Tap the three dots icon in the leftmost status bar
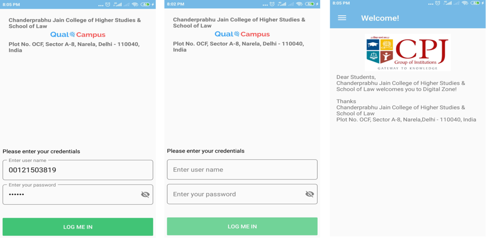 click(101, 5)
